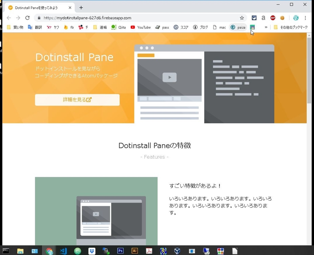Bookmark this page with the star icon
This screenshot has height=255, width=314.
click(x=242, y=18)
